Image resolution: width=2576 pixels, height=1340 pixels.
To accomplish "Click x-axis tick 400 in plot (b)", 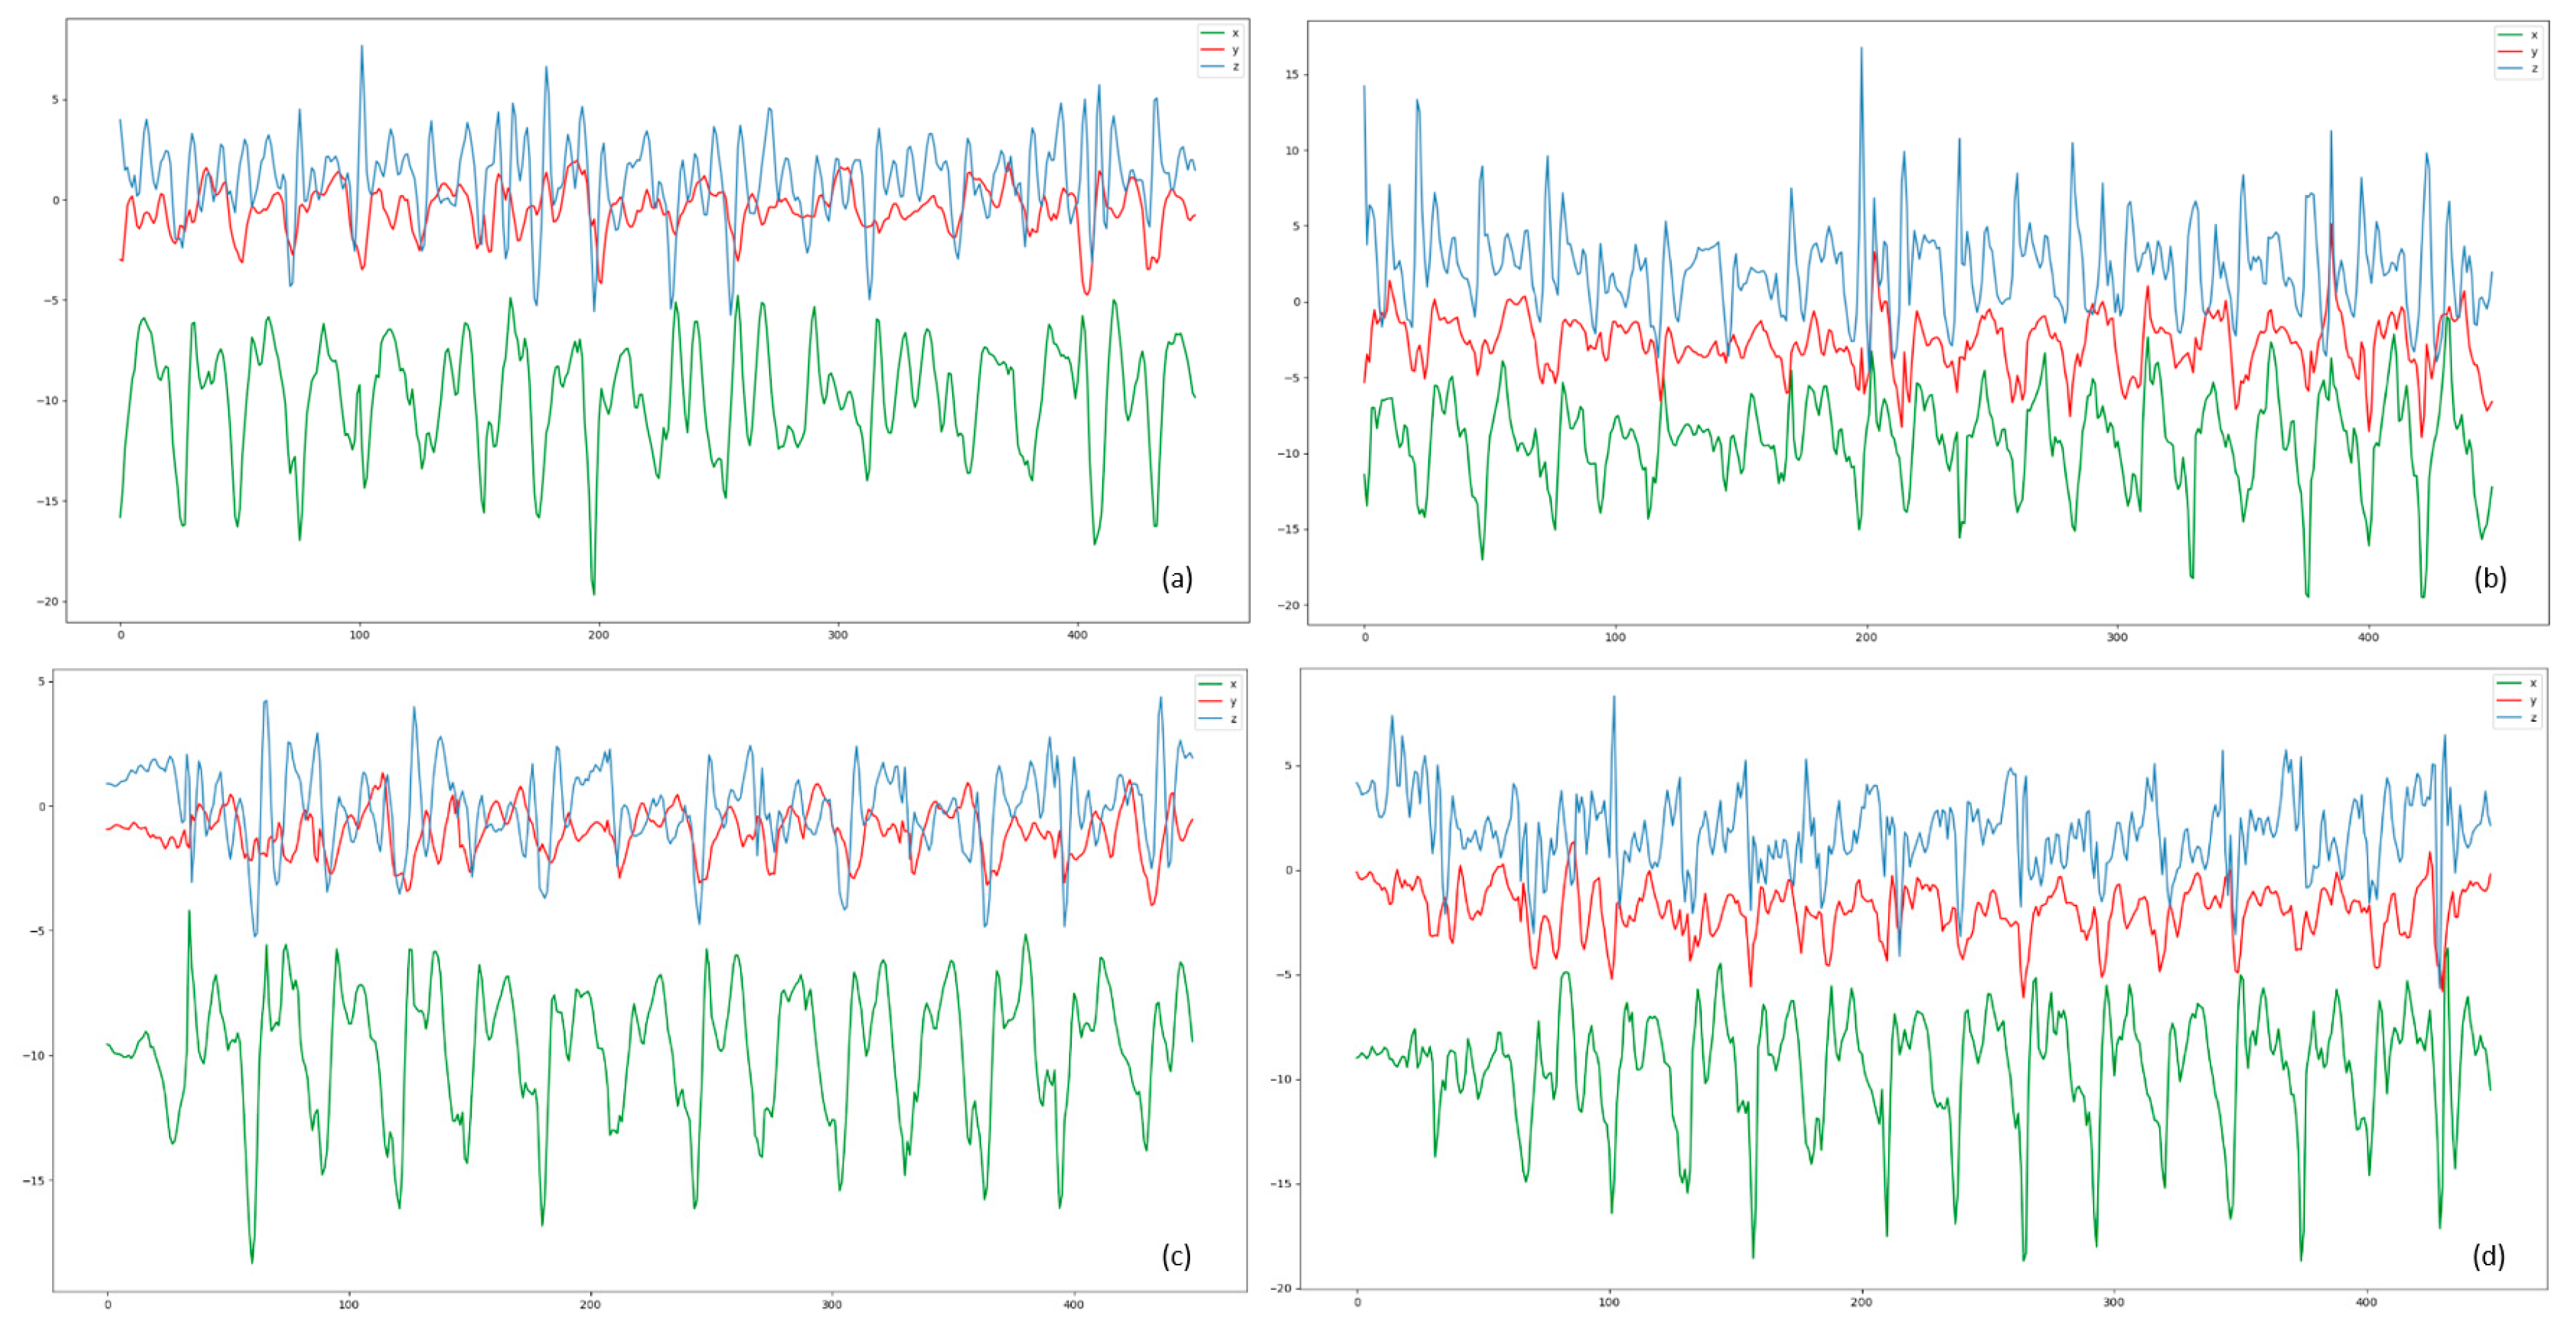I will tap(2368, 637).
